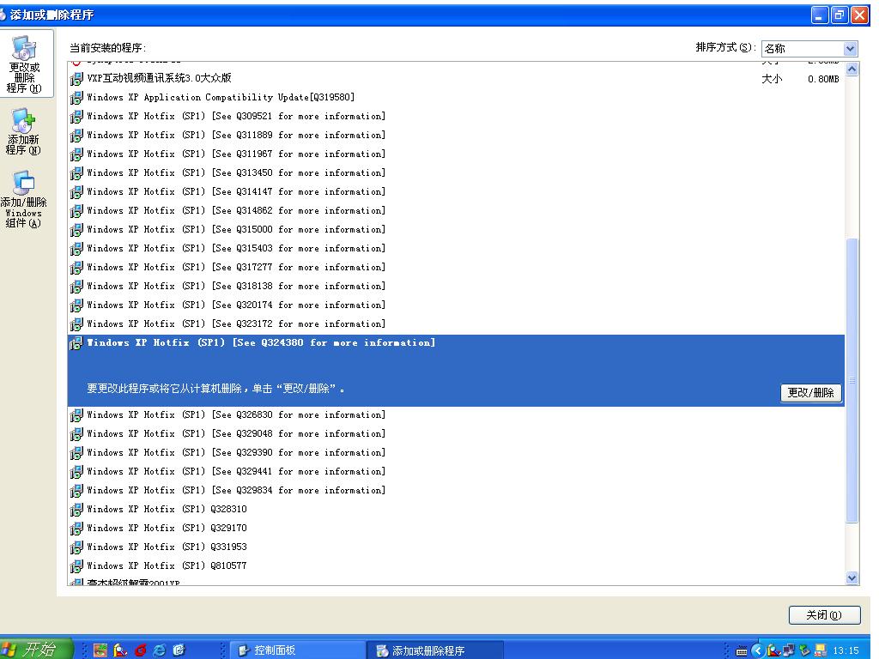Click the installer icon for Hotfix Q328310
The width and height of the screenshot is (879, 659).
[x=76, y=510]
